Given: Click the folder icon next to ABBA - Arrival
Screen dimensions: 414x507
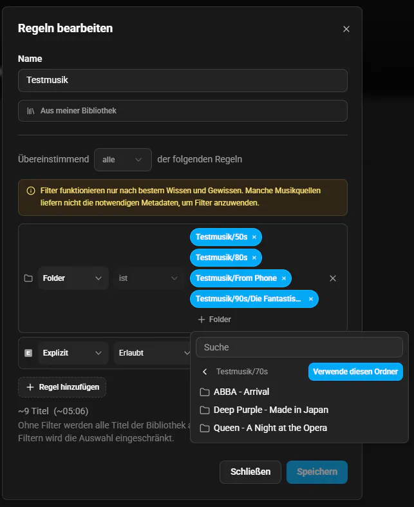Looking at the screenshot, I should point(205,392).
